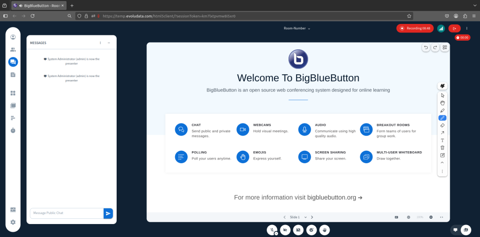The width and height of the screenshot is (480, 237).
Task: Open the polling sidebar icon
Action: 13,118
